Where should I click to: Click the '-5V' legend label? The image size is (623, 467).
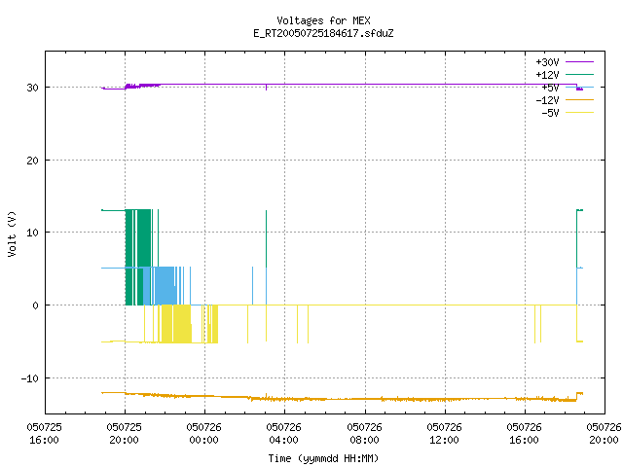click(x=550, y=113)
